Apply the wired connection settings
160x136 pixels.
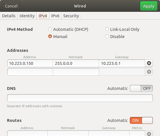pyautogui.click(x=149, y=6)
